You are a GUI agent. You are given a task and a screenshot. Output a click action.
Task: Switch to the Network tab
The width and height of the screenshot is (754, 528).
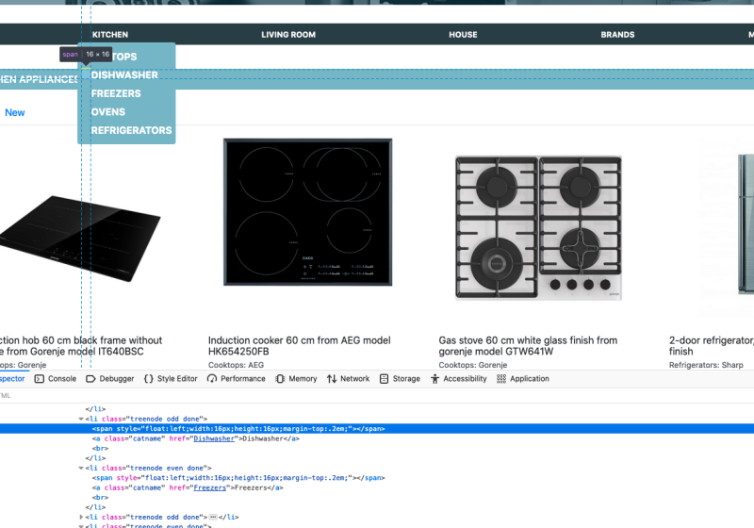coord(348,379)
